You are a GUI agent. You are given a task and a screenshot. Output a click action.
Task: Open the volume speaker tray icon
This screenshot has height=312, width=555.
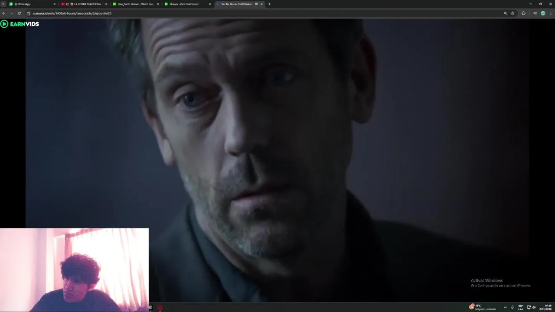click(x=534, y=307)
